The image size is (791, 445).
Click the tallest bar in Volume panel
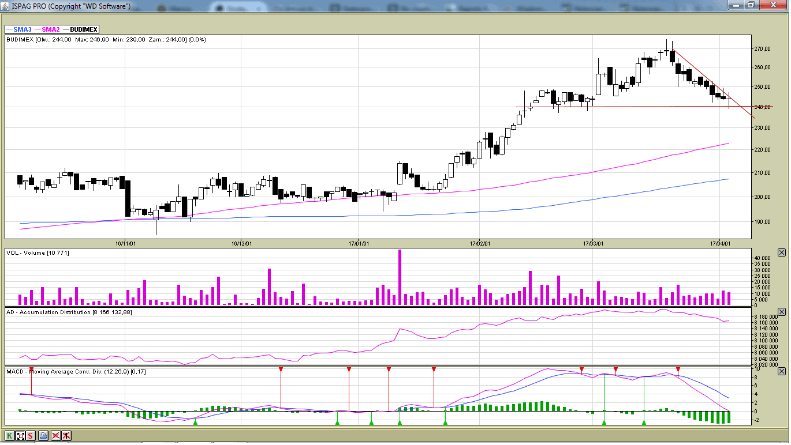coord(400,277)
